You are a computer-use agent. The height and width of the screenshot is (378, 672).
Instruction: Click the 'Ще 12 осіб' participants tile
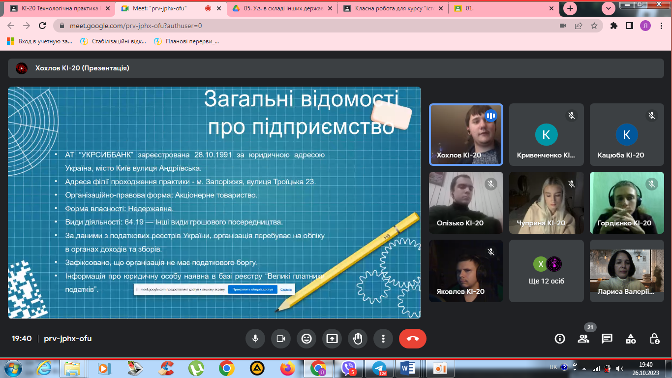[546, 271]
